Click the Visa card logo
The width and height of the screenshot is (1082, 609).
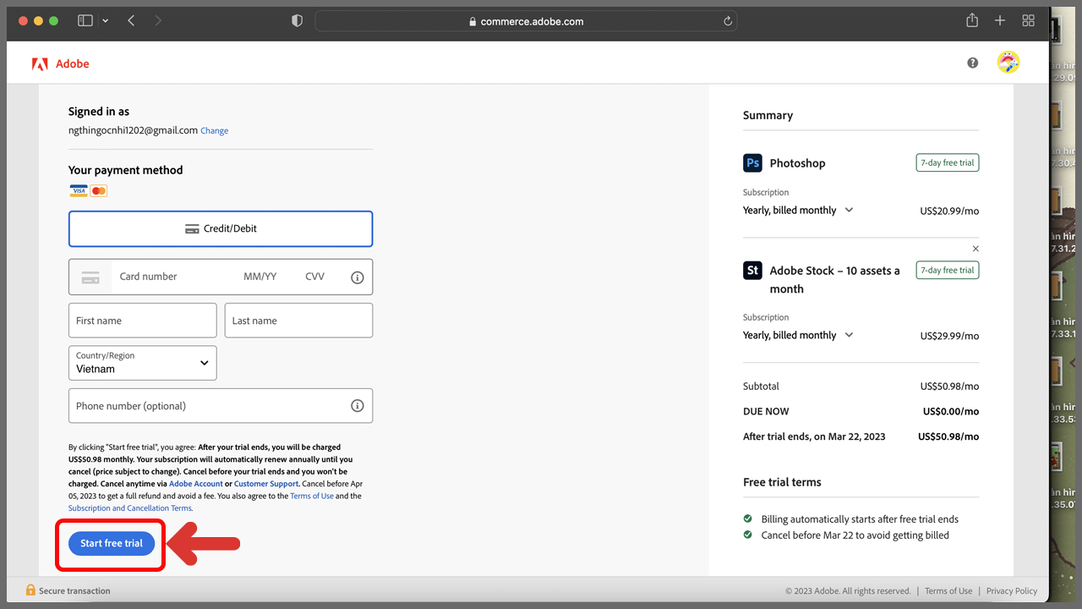click(79, 191)
